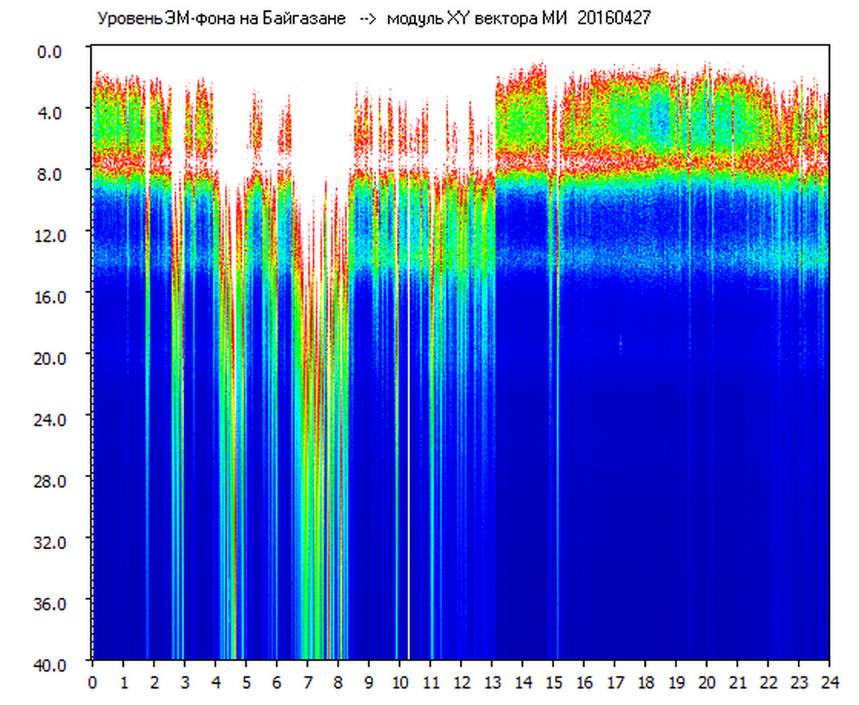Screen dimensions: 859x705
Task: Select hour 24 on the horizontal axis
Action: click(x=829, y=682)
